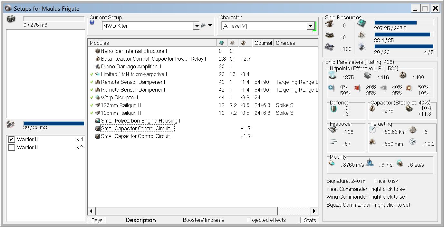Click the Warp Disruptor II module icon

pyautogui.click(x=98, y=97)
